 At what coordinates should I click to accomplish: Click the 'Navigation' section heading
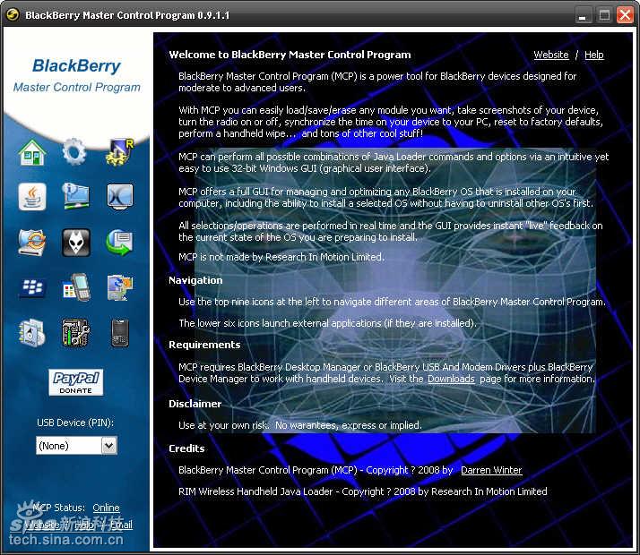tap(195, 280)
